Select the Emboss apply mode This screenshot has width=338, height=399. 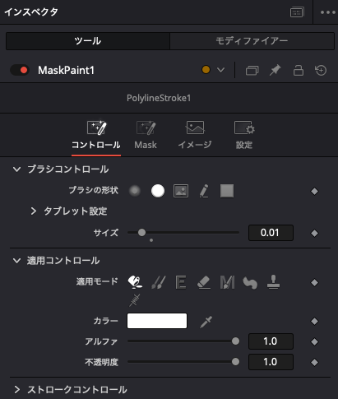coord(181,282)
